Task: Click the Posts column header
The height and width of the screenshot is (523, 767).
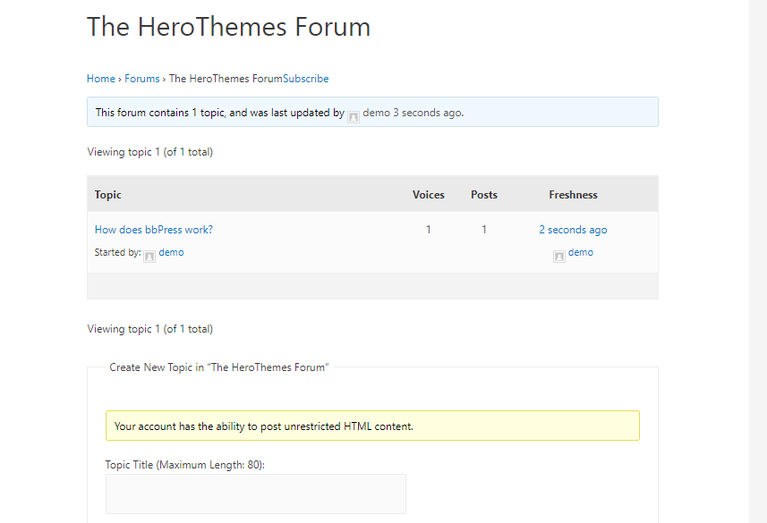Action: point(484,195)
